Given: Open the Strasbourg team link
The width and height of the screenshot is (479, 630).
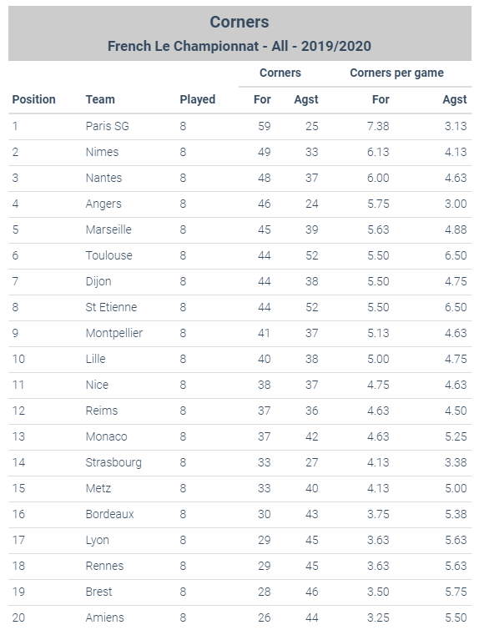Looking at the screenshot, I should pyautogui.click(x=113, y=462).
